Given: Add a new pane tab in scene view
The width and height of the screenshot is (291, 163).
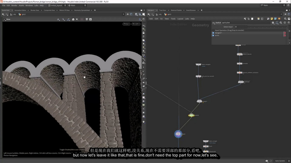Looking at the screenshot, I should tap(95, 10).
